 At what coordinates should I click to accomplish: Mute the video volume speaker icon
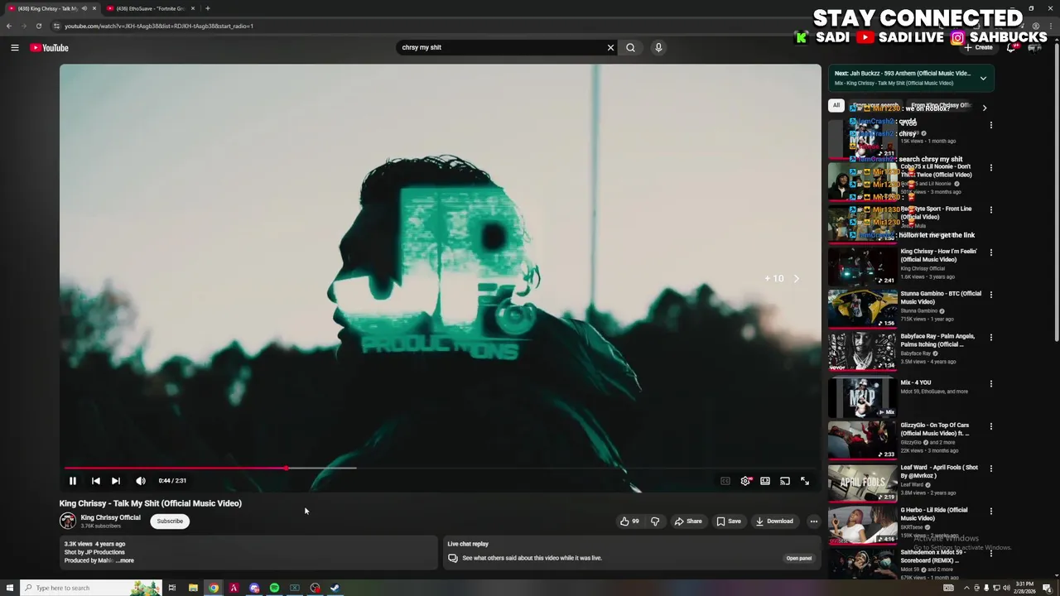[141, 481]
